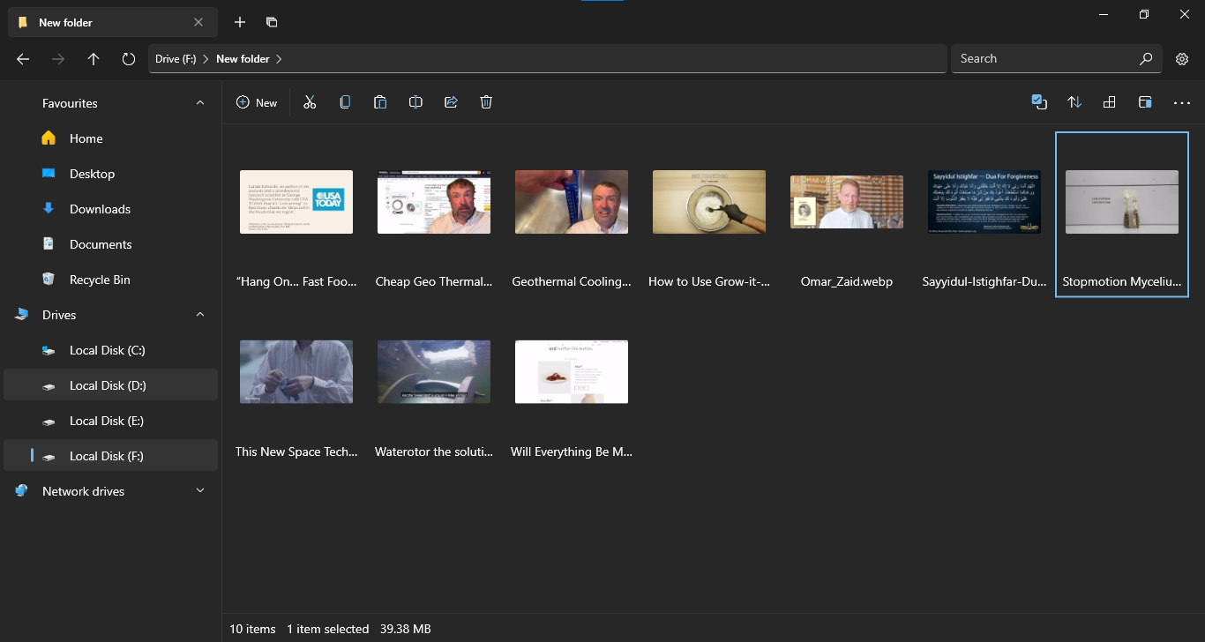The width and height of the screenshot is (1205, 642).
Task: Add a new tab with plus icon
Action: [x=240, y=22]
